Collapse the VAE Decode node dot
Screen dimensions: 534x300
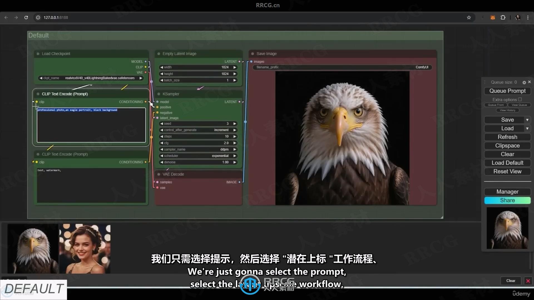[159, 174]
